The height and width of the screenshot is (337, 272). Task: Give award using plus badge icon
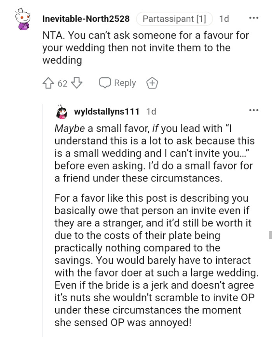tap(152, 83)
